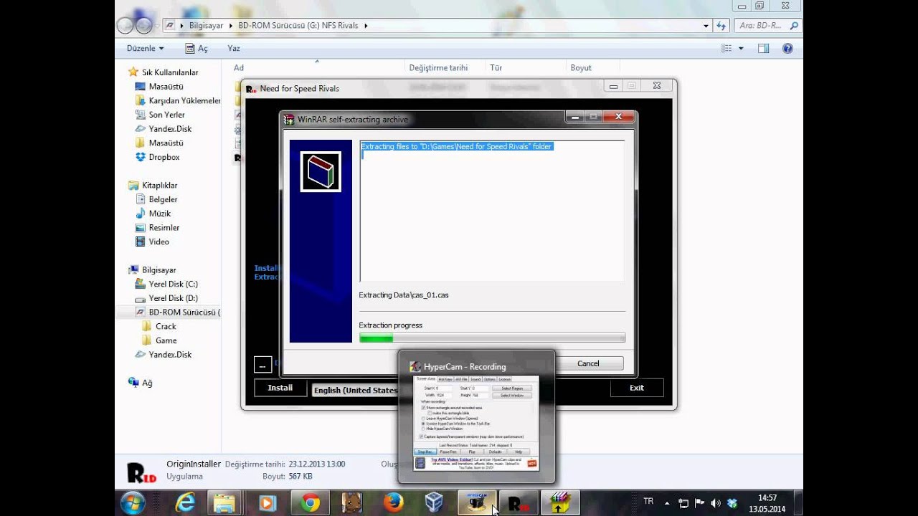The height and width of the screenshot is (516, 918).
Task: Open the Crack folder in tree
Action: pos(166,326)
